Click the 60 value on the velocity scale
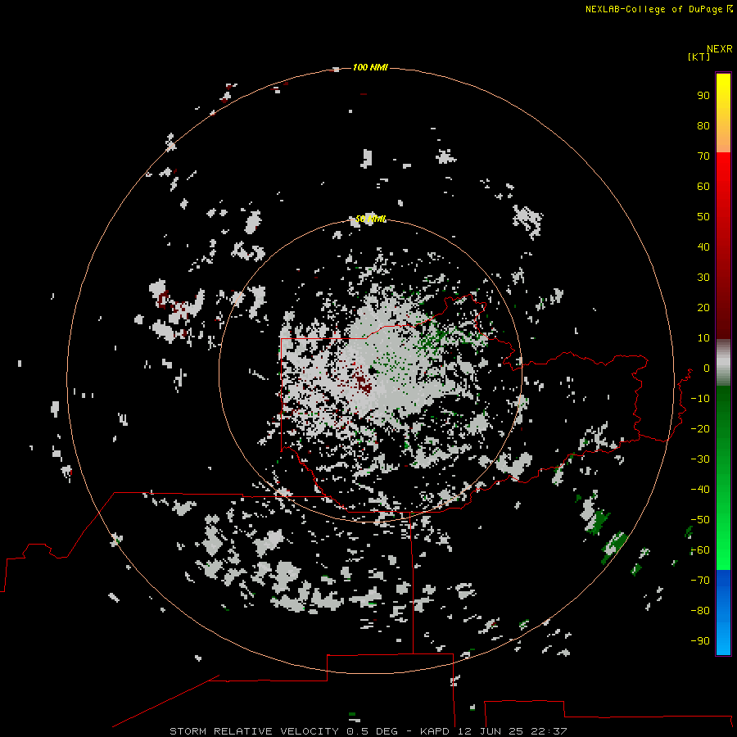This screenshot has height=737, width=737. [x=703, y=187]
